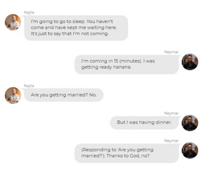Click Najila's avatar beside the sleep message

pyautogui.click(x=13, y=22)
